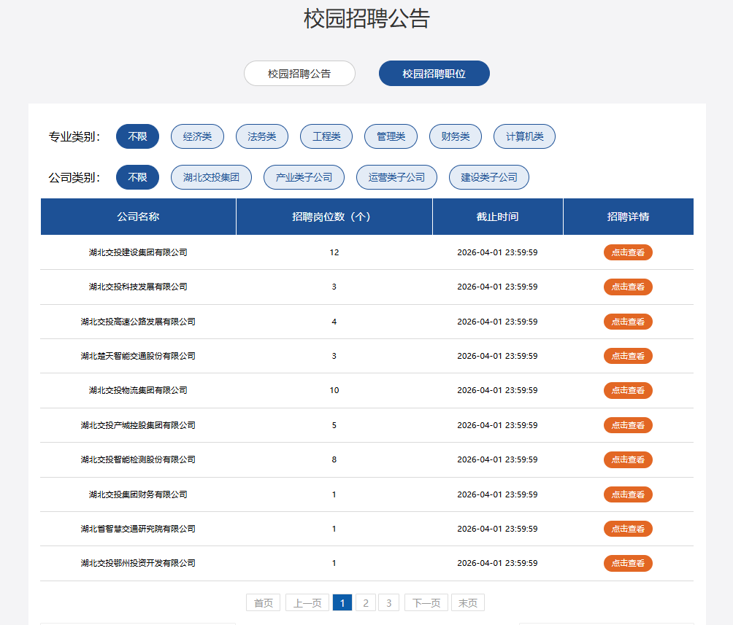The image size is (733, 625).
Task: Open 点击查看 for 湖北交投物流集团有限公司
Action: click(628, 390)
